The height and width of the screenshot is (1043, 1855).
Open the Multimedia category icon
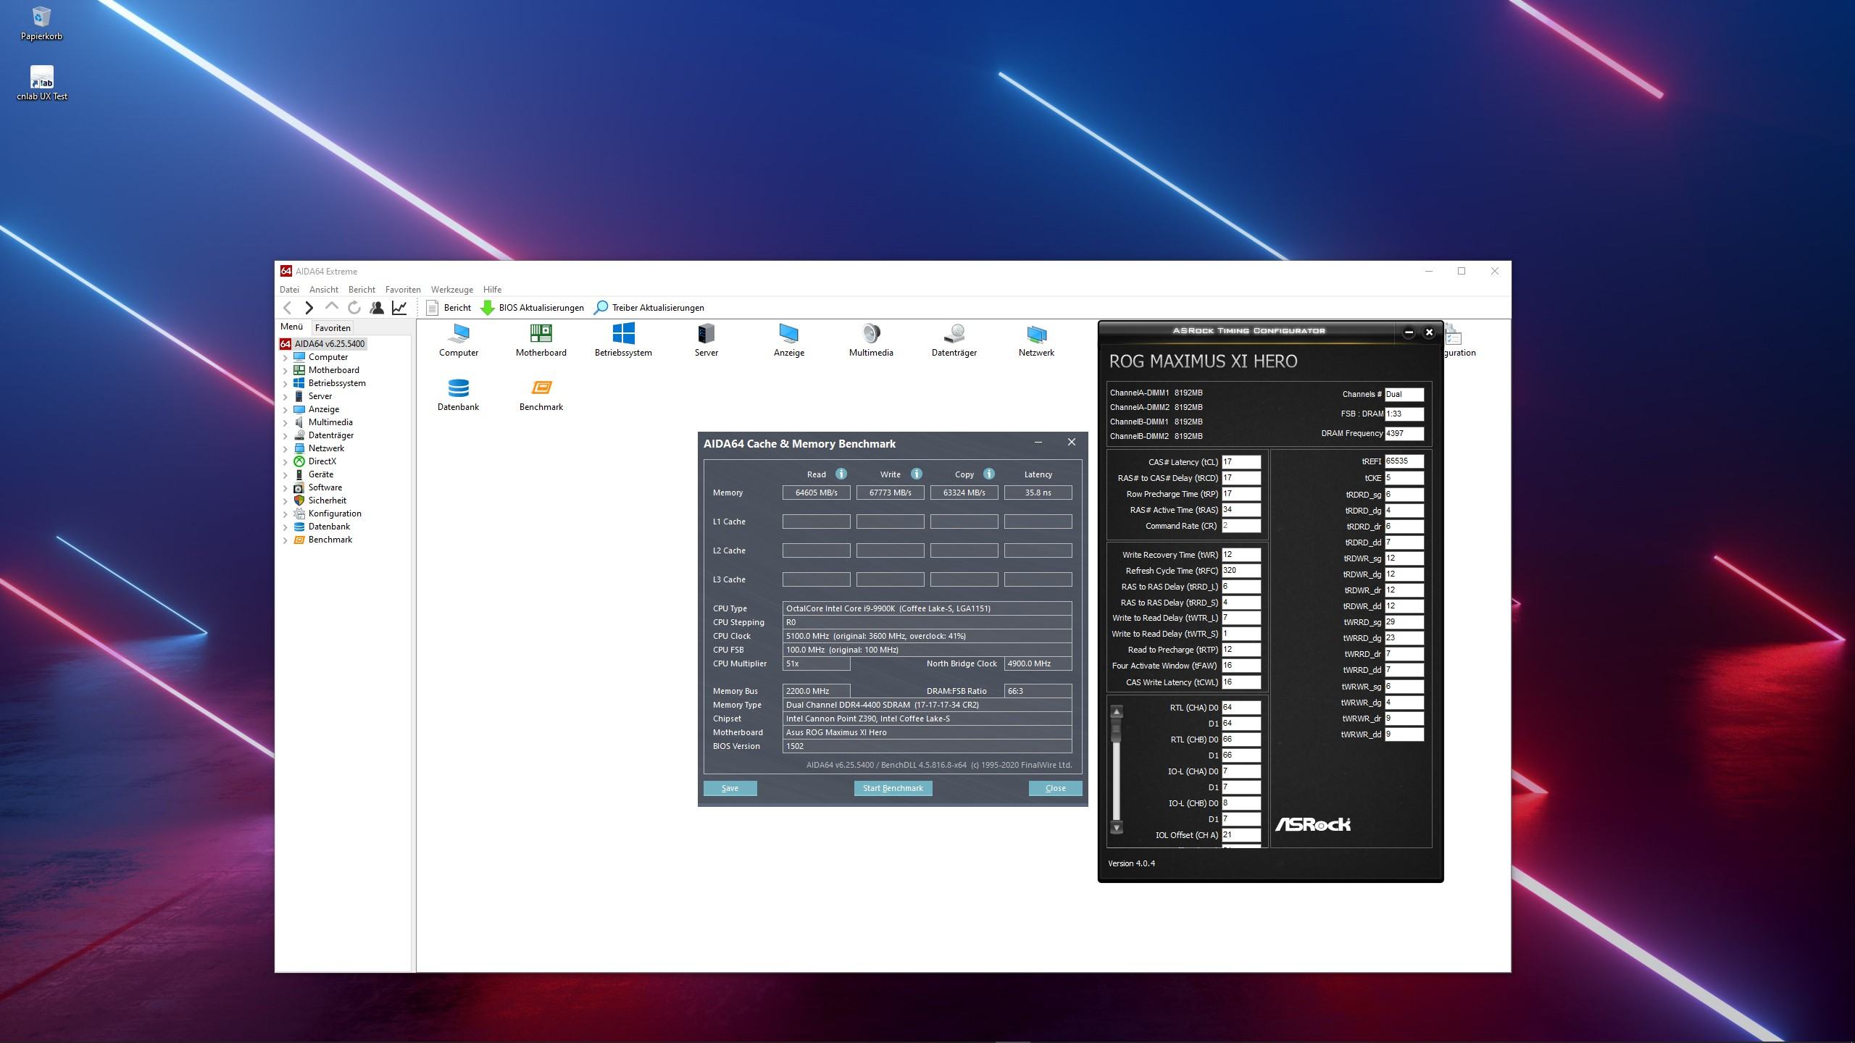coord(871,340)
